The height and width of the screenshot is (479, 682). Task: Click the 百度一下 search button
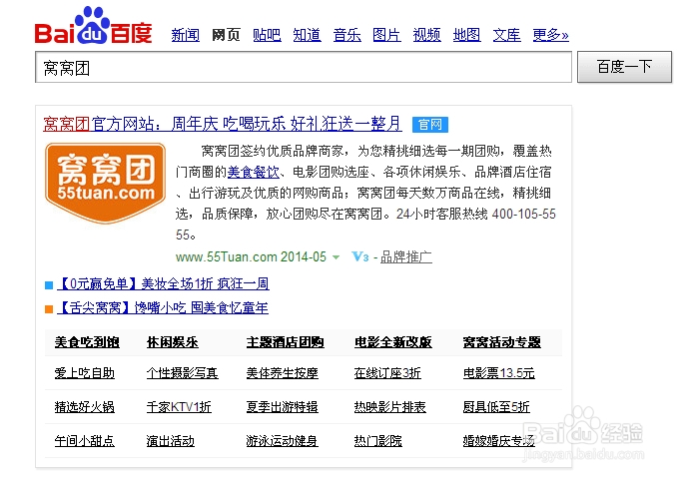point(624,67)
